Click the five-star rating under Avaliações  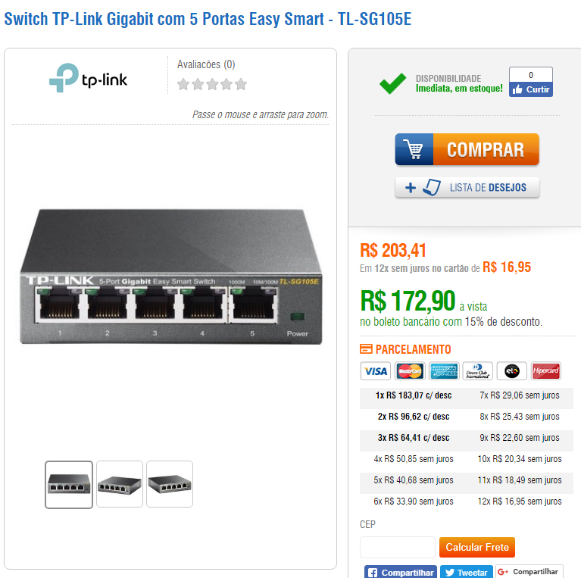click(x=212, y=85)
